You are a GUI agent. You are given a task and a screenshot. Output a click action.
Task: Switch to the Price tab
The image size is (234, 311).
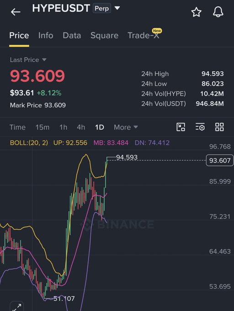(19, 36)
